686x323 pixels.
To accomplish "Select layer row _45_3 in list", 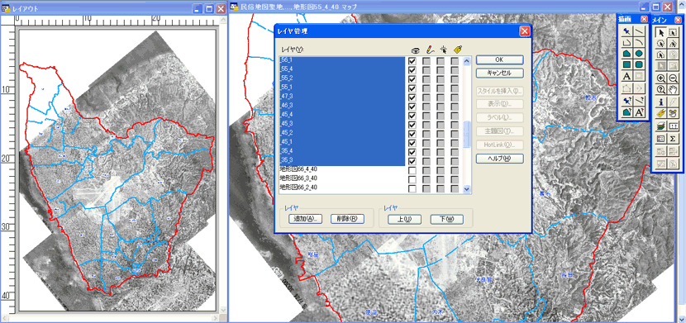I will [x=342, y=124].
